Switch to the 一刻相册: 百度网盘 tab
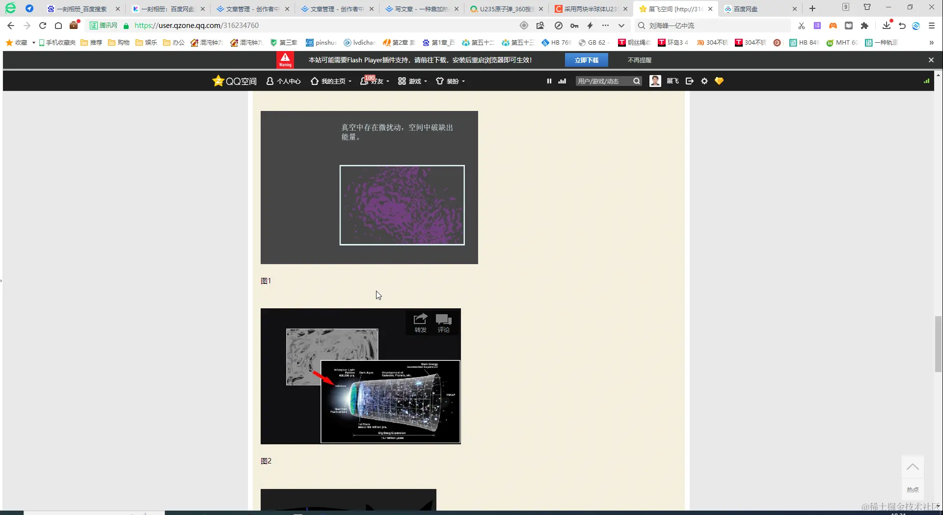Viewport: 943px width, 515px height. [167, 9]
